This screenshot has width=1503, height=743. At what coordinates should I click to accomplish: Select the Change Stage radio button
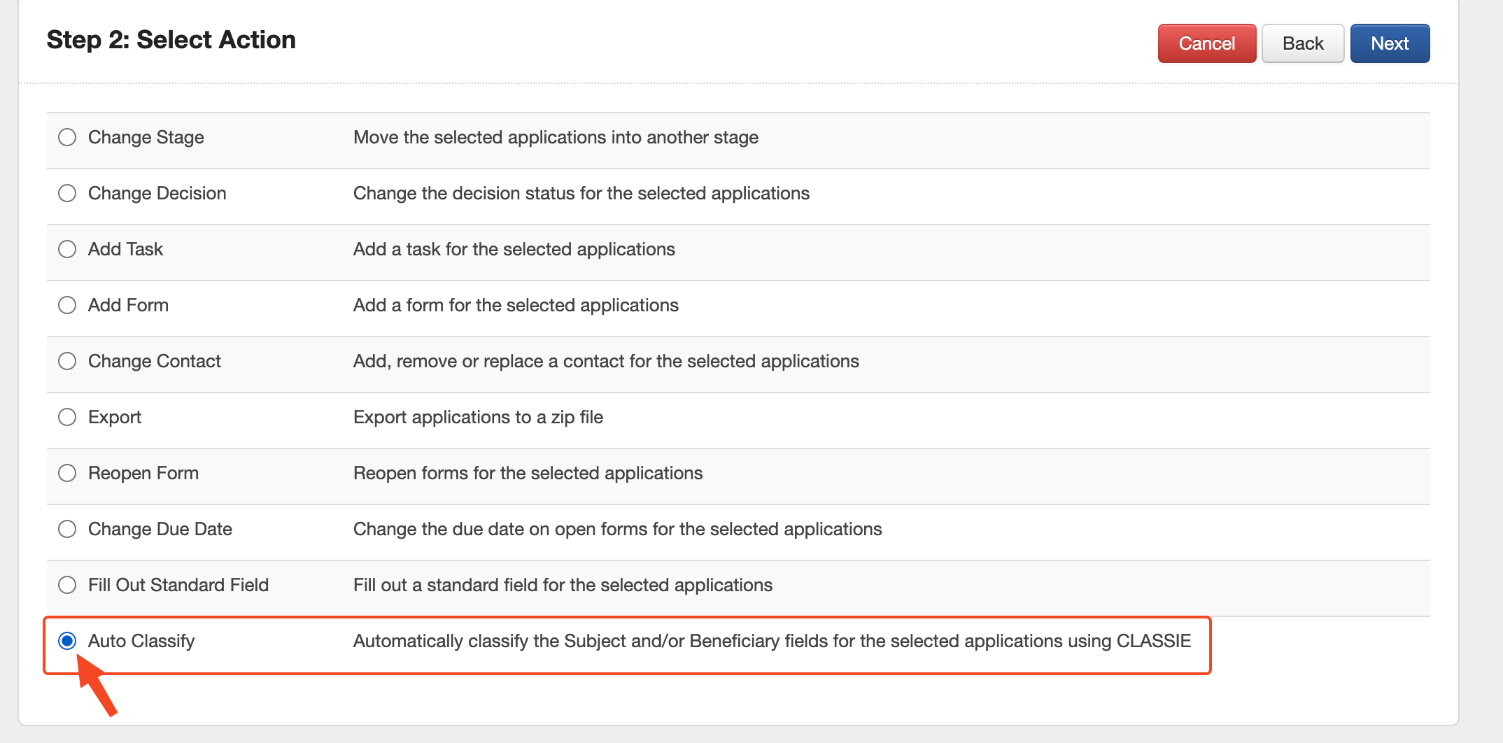67,137
